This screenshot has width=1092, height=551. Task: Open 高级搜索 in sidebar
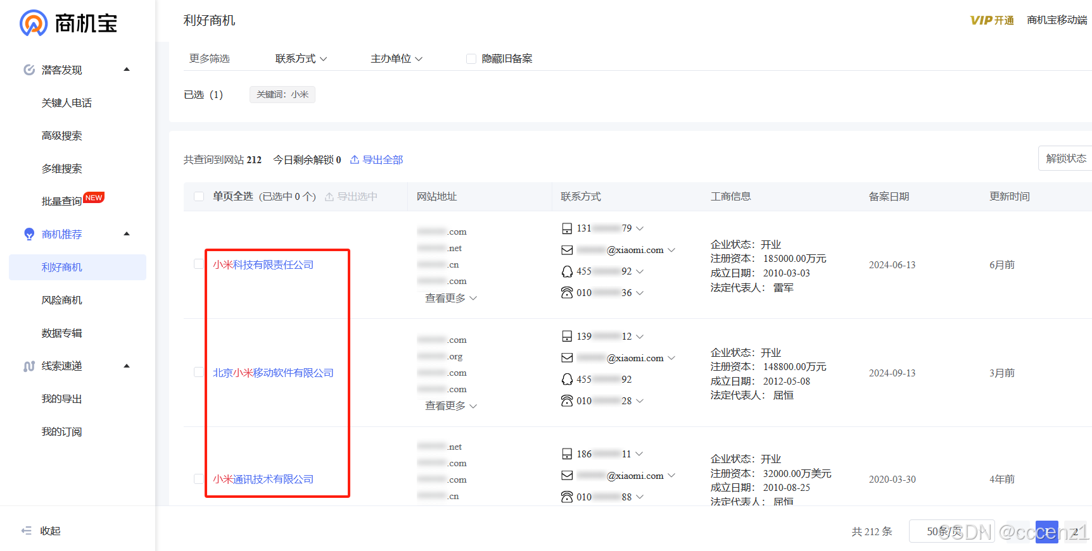click(61, 135)
